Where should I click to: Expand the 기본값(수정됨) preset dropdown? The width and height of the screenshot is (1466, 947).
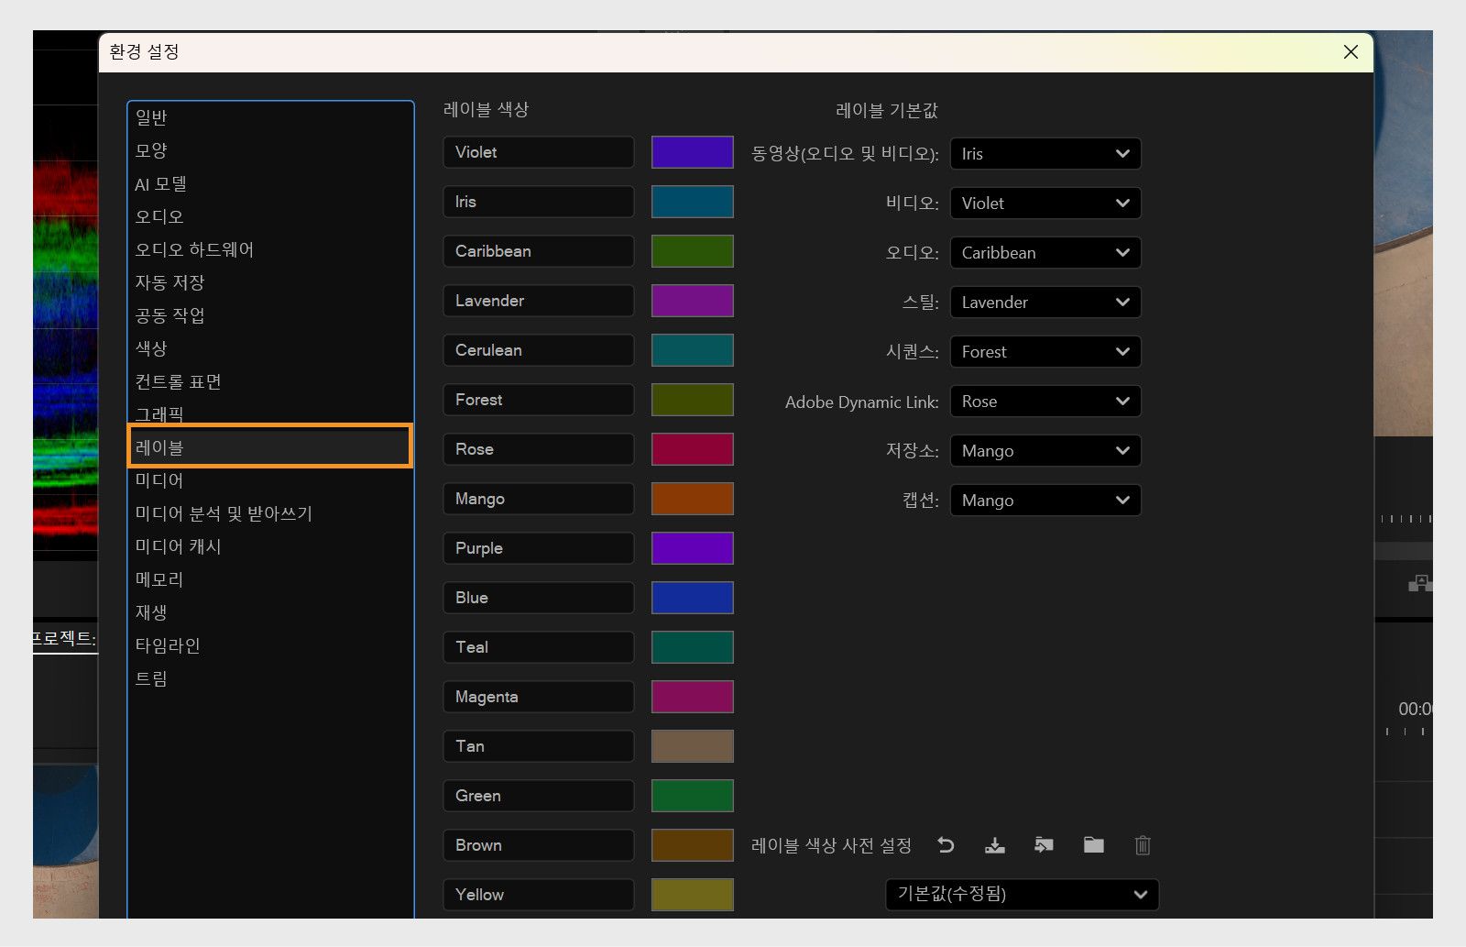pyautogui.click(x=1021, y=895)
